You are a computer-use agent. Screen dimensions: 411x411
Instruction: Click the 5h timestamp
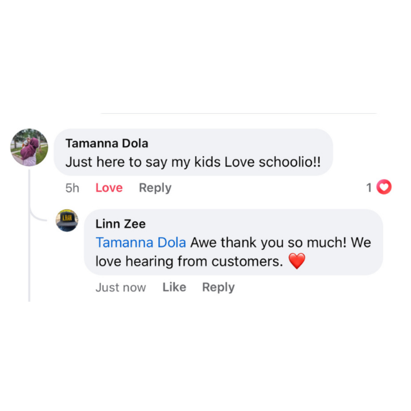(x=72, y=188)
